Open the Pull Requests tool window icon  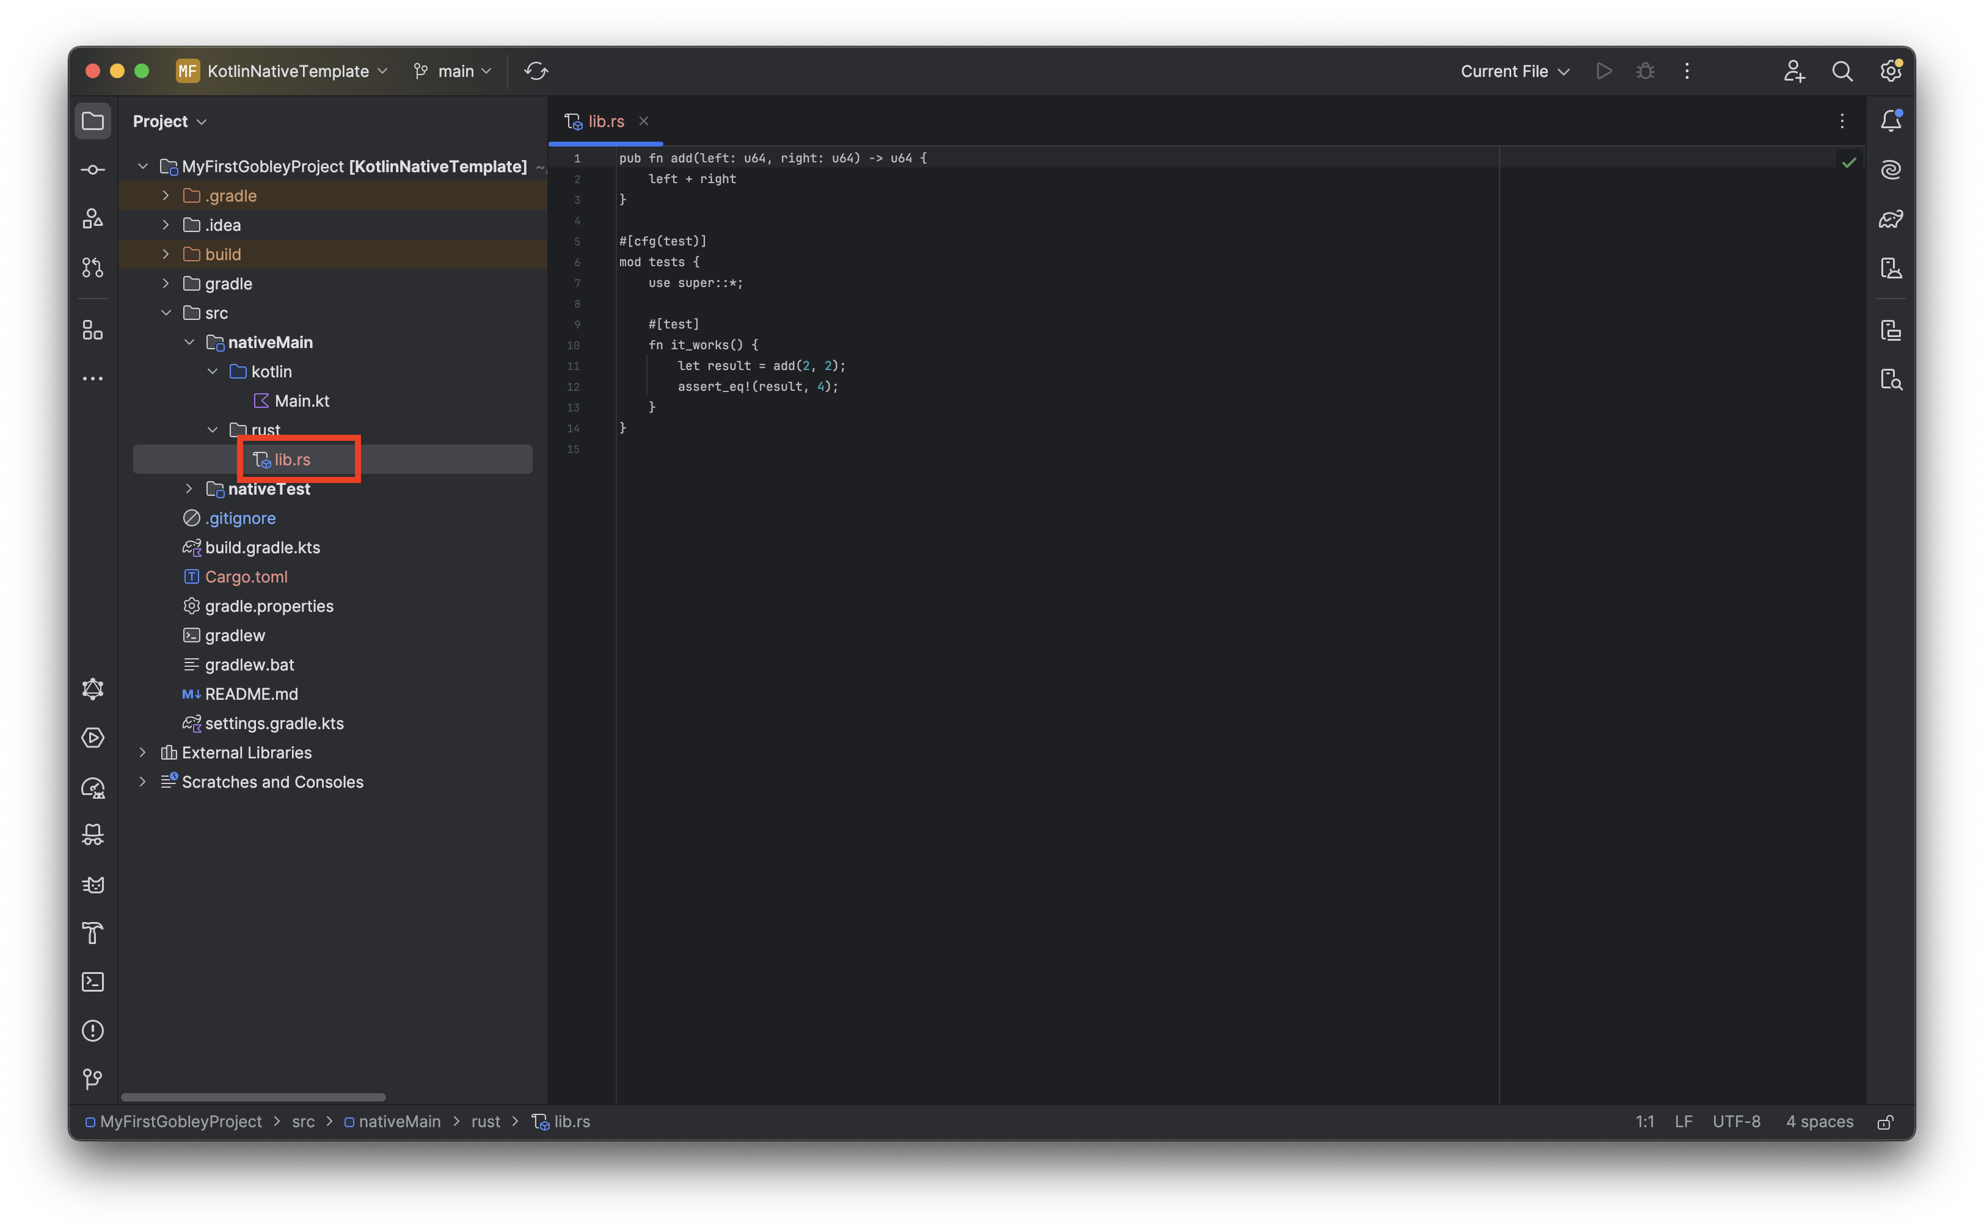tap(93, 267)
